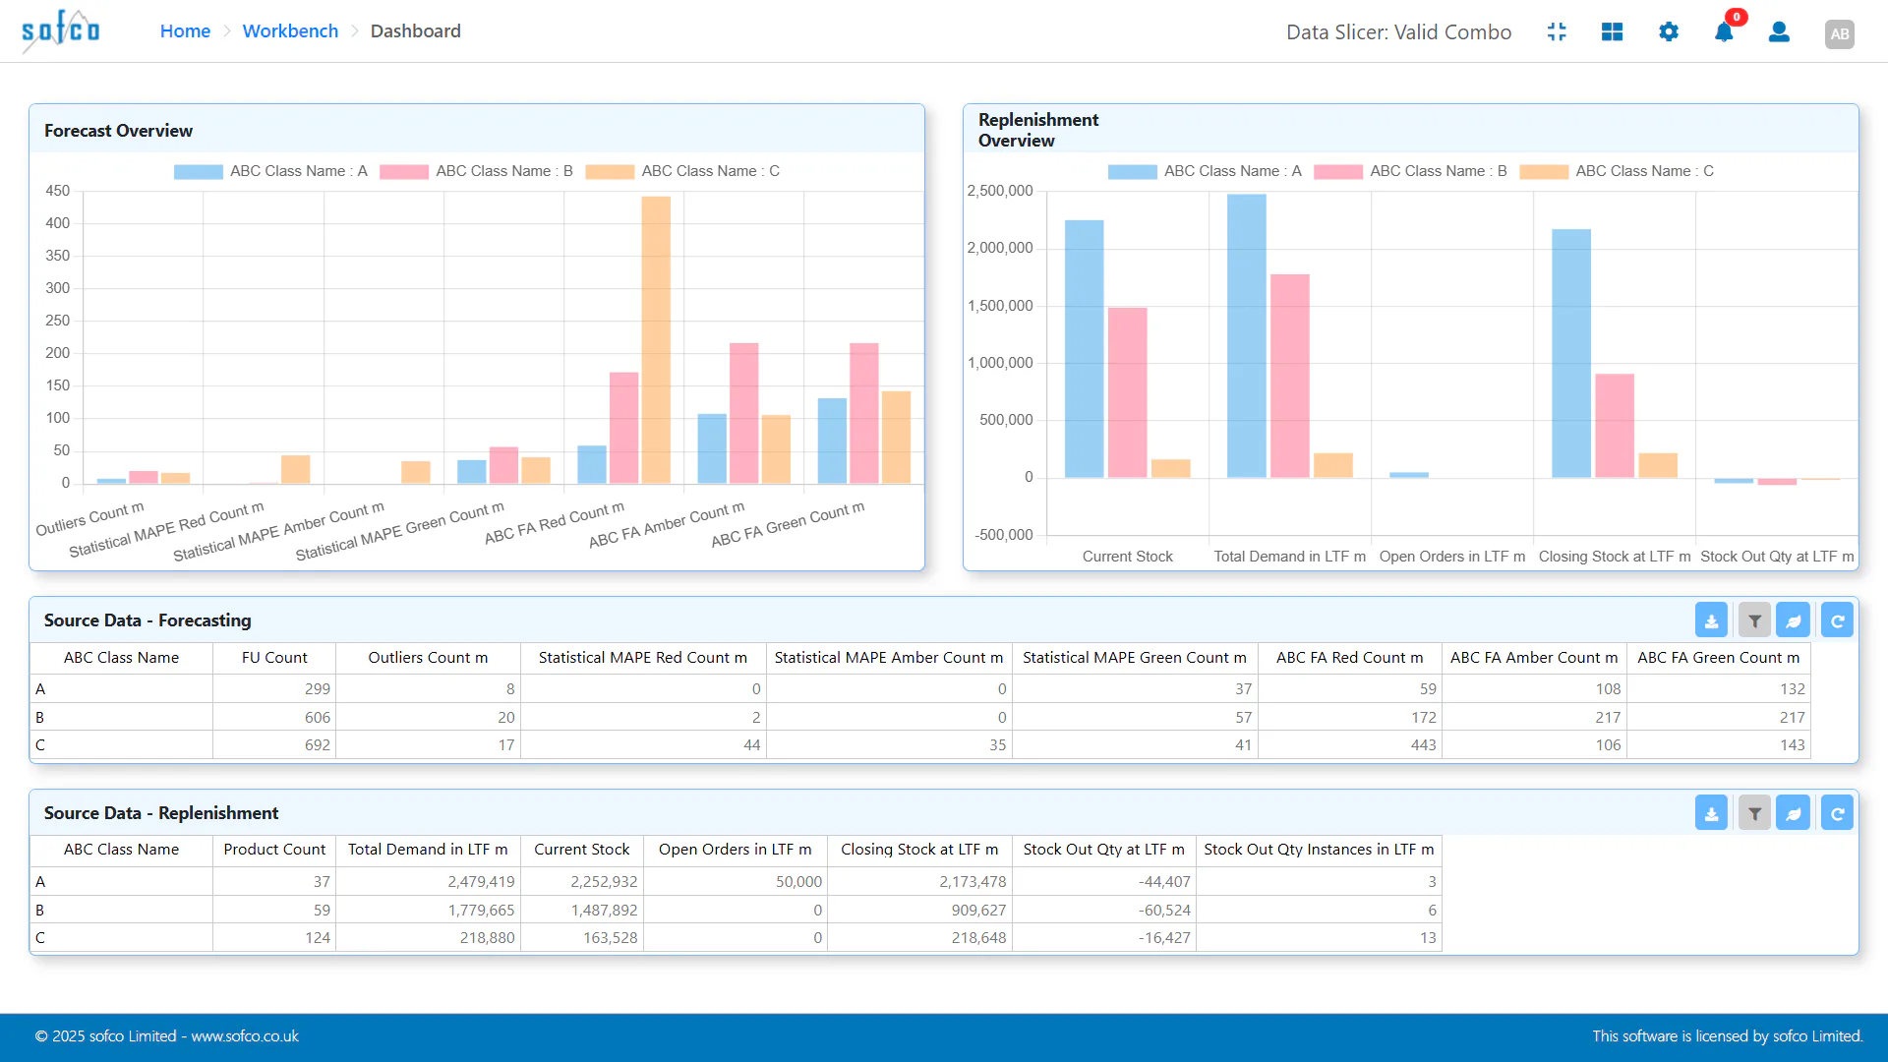Click the Replenishment Overview panel title
The image size is (1888, 1062).
pyautogui.click(x=1038, y=130)
